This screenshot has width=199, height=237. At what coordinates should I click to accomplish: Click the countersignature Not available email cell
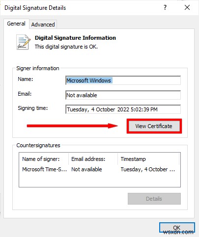86,169
